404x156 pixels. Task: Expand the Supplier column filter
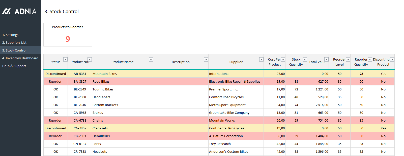click(261, 60)
